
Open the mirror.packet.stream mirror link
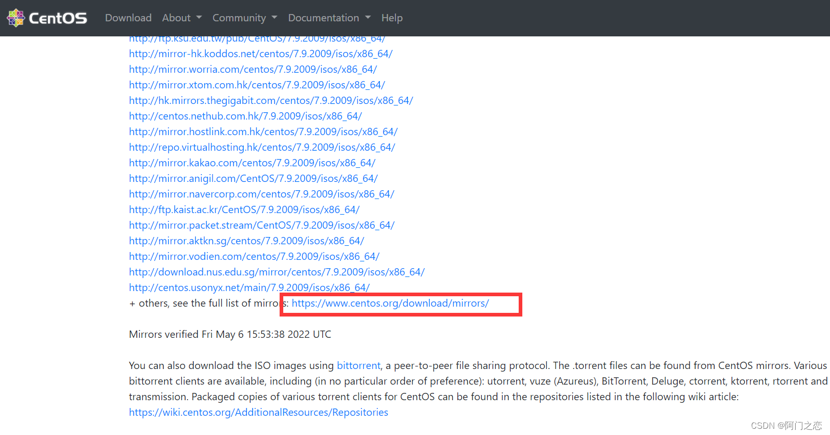click(x=262, y=225)
